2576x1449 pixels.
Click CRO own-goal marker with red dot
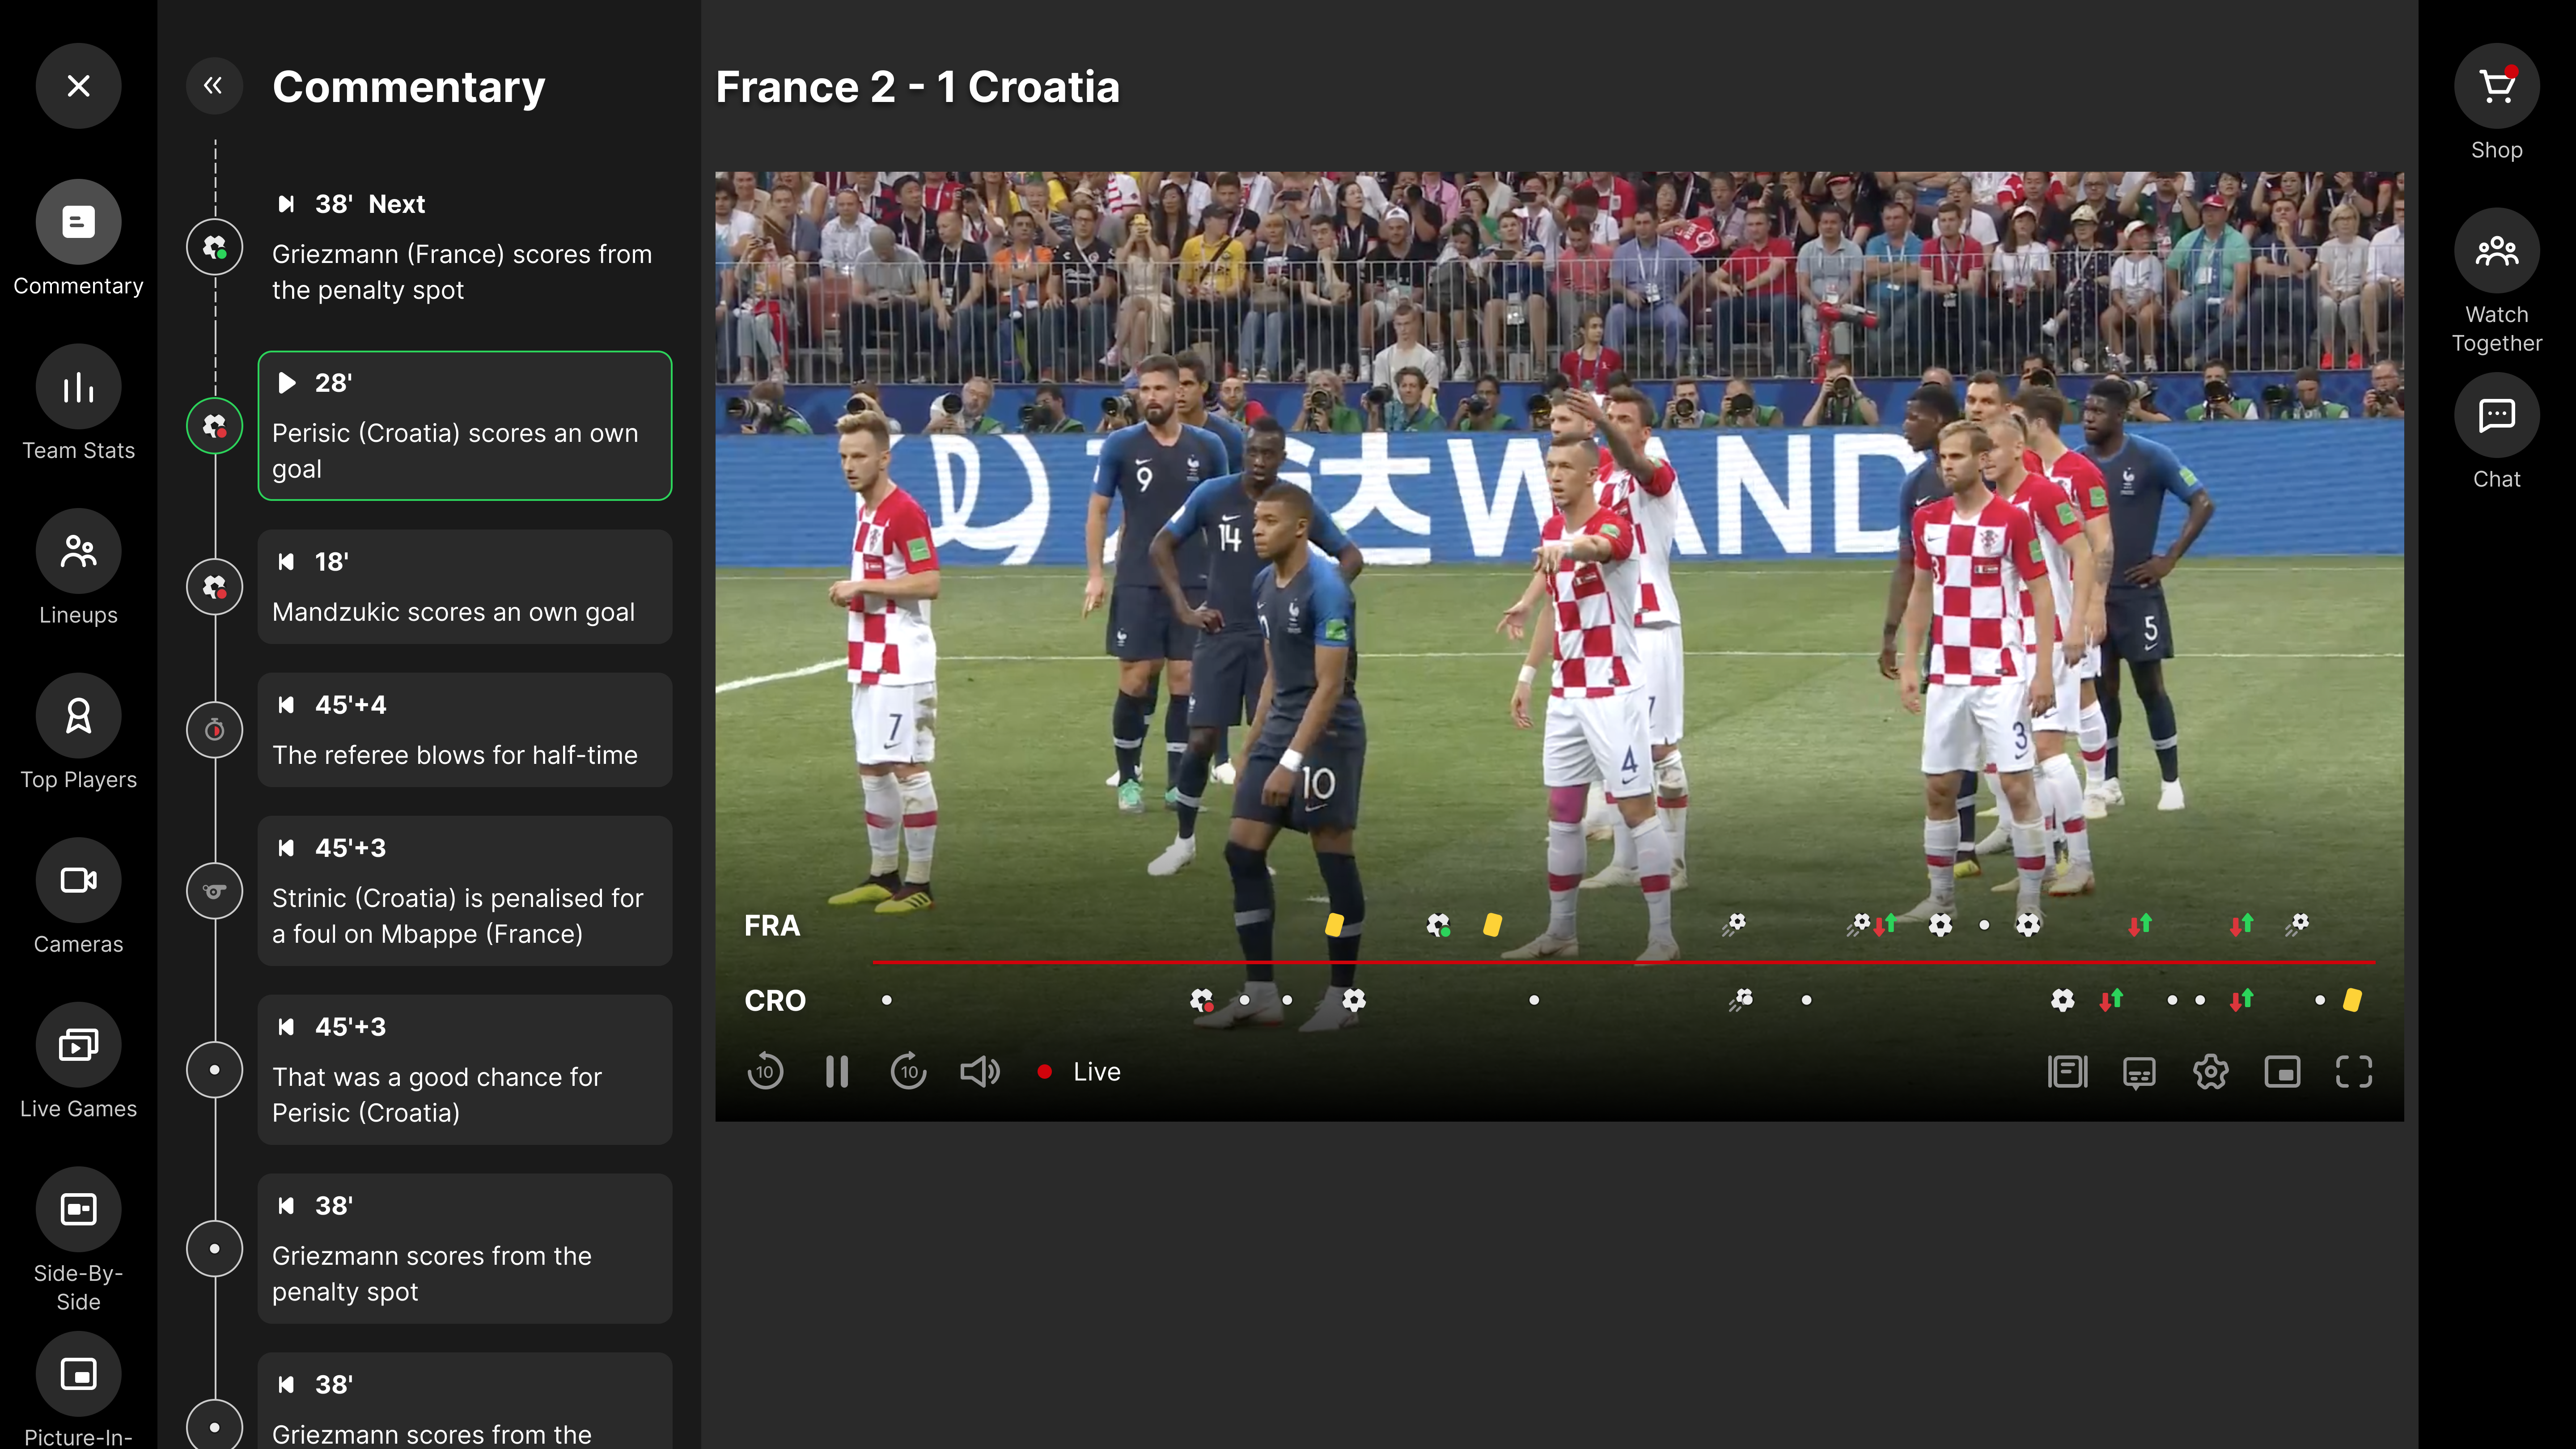[x=1202, y=1000]
